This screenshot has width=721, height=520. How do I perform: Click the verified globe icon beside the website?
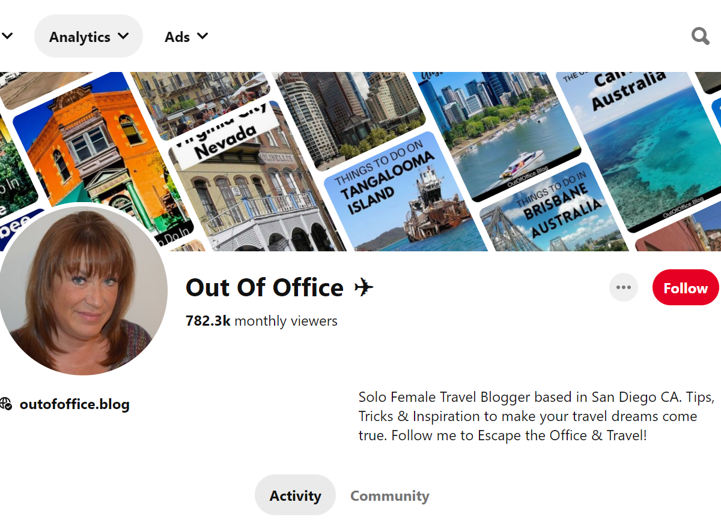(6, 404)
